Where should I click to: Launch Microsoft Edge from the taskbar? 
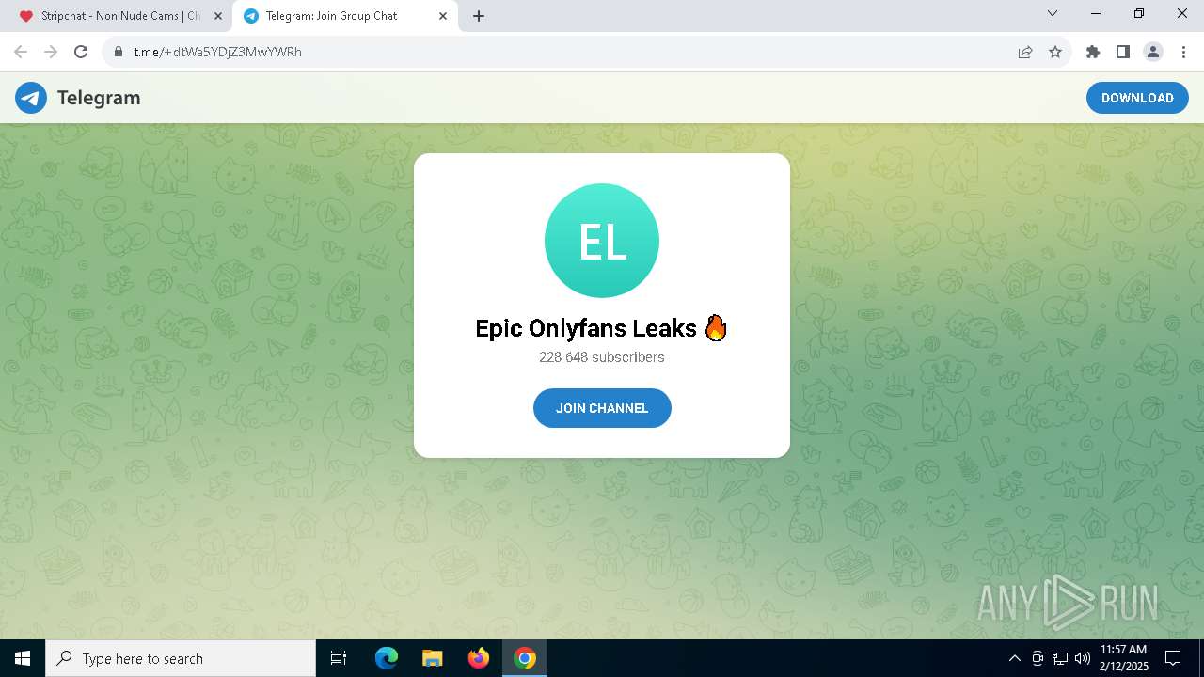[387, 658]
